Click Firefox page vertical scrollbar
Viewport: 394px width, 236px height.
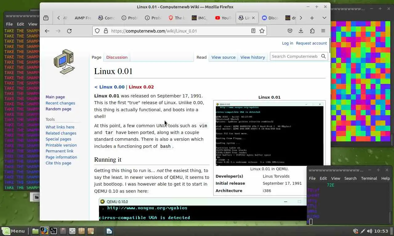329,45
